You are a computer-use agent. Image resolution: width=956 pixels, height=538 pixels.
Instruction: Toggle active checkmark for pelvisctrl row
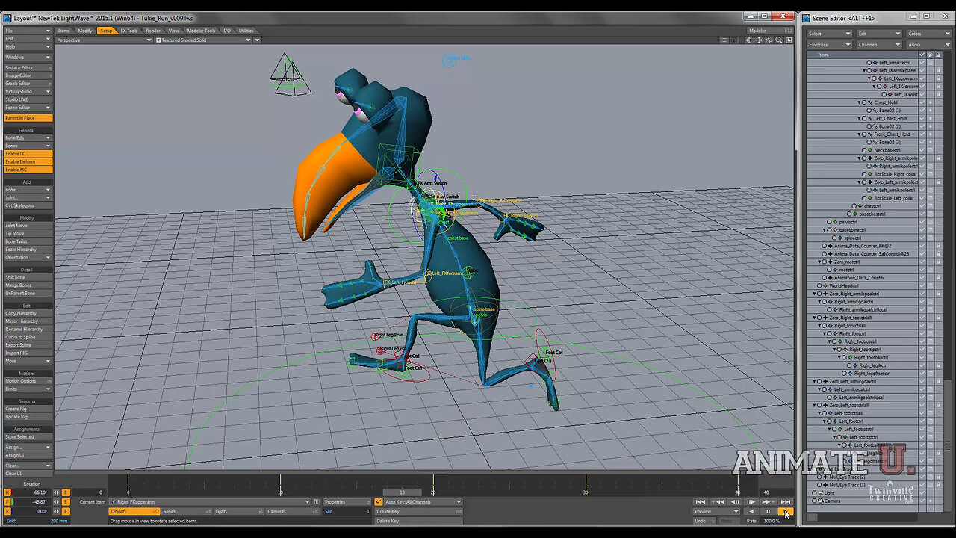pos(922,222)
